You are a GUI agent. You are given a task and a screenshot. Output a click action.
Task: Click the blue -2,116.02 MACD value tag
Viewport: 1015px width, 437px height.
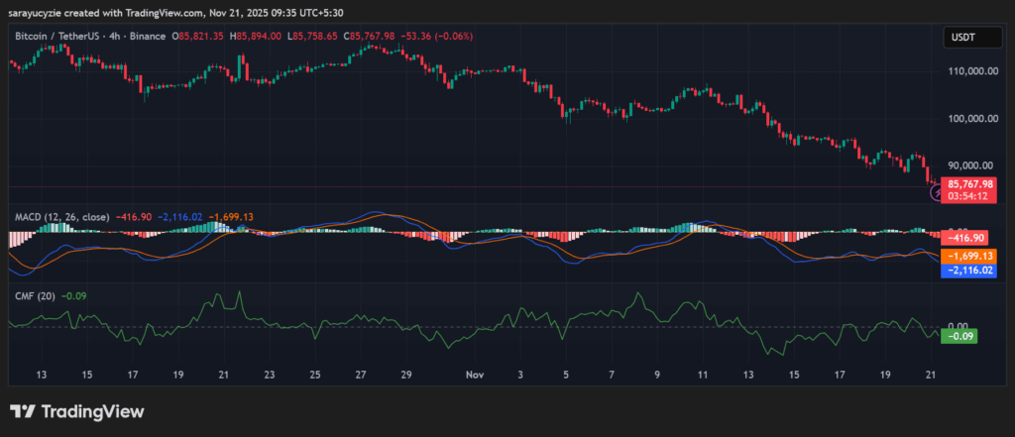(x=971, y=270)
